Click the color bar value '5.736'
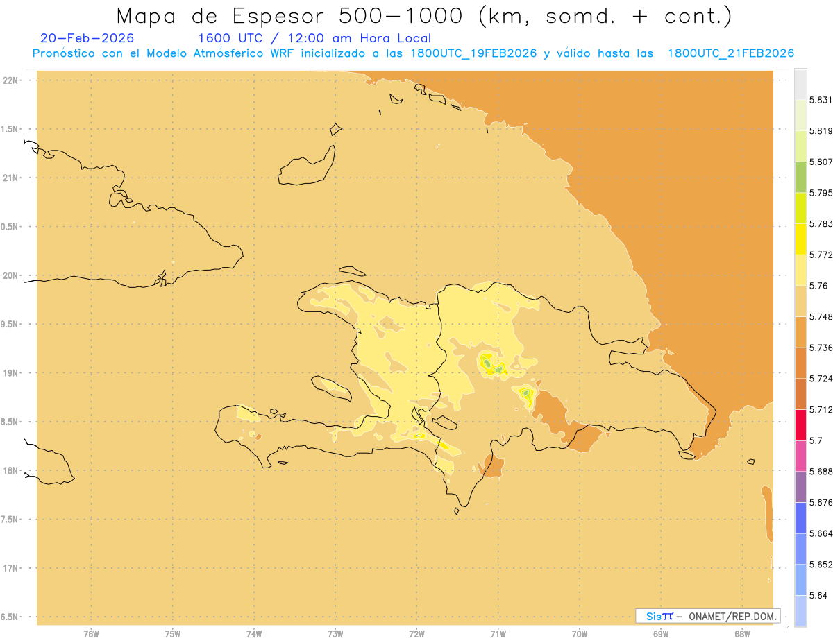833x643 pixels. click(822, 348)
